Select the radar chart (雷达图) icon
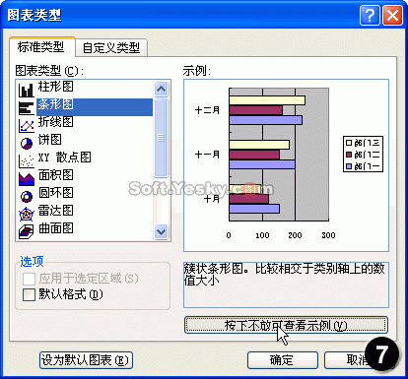408x379 pixels. (27, 214)
